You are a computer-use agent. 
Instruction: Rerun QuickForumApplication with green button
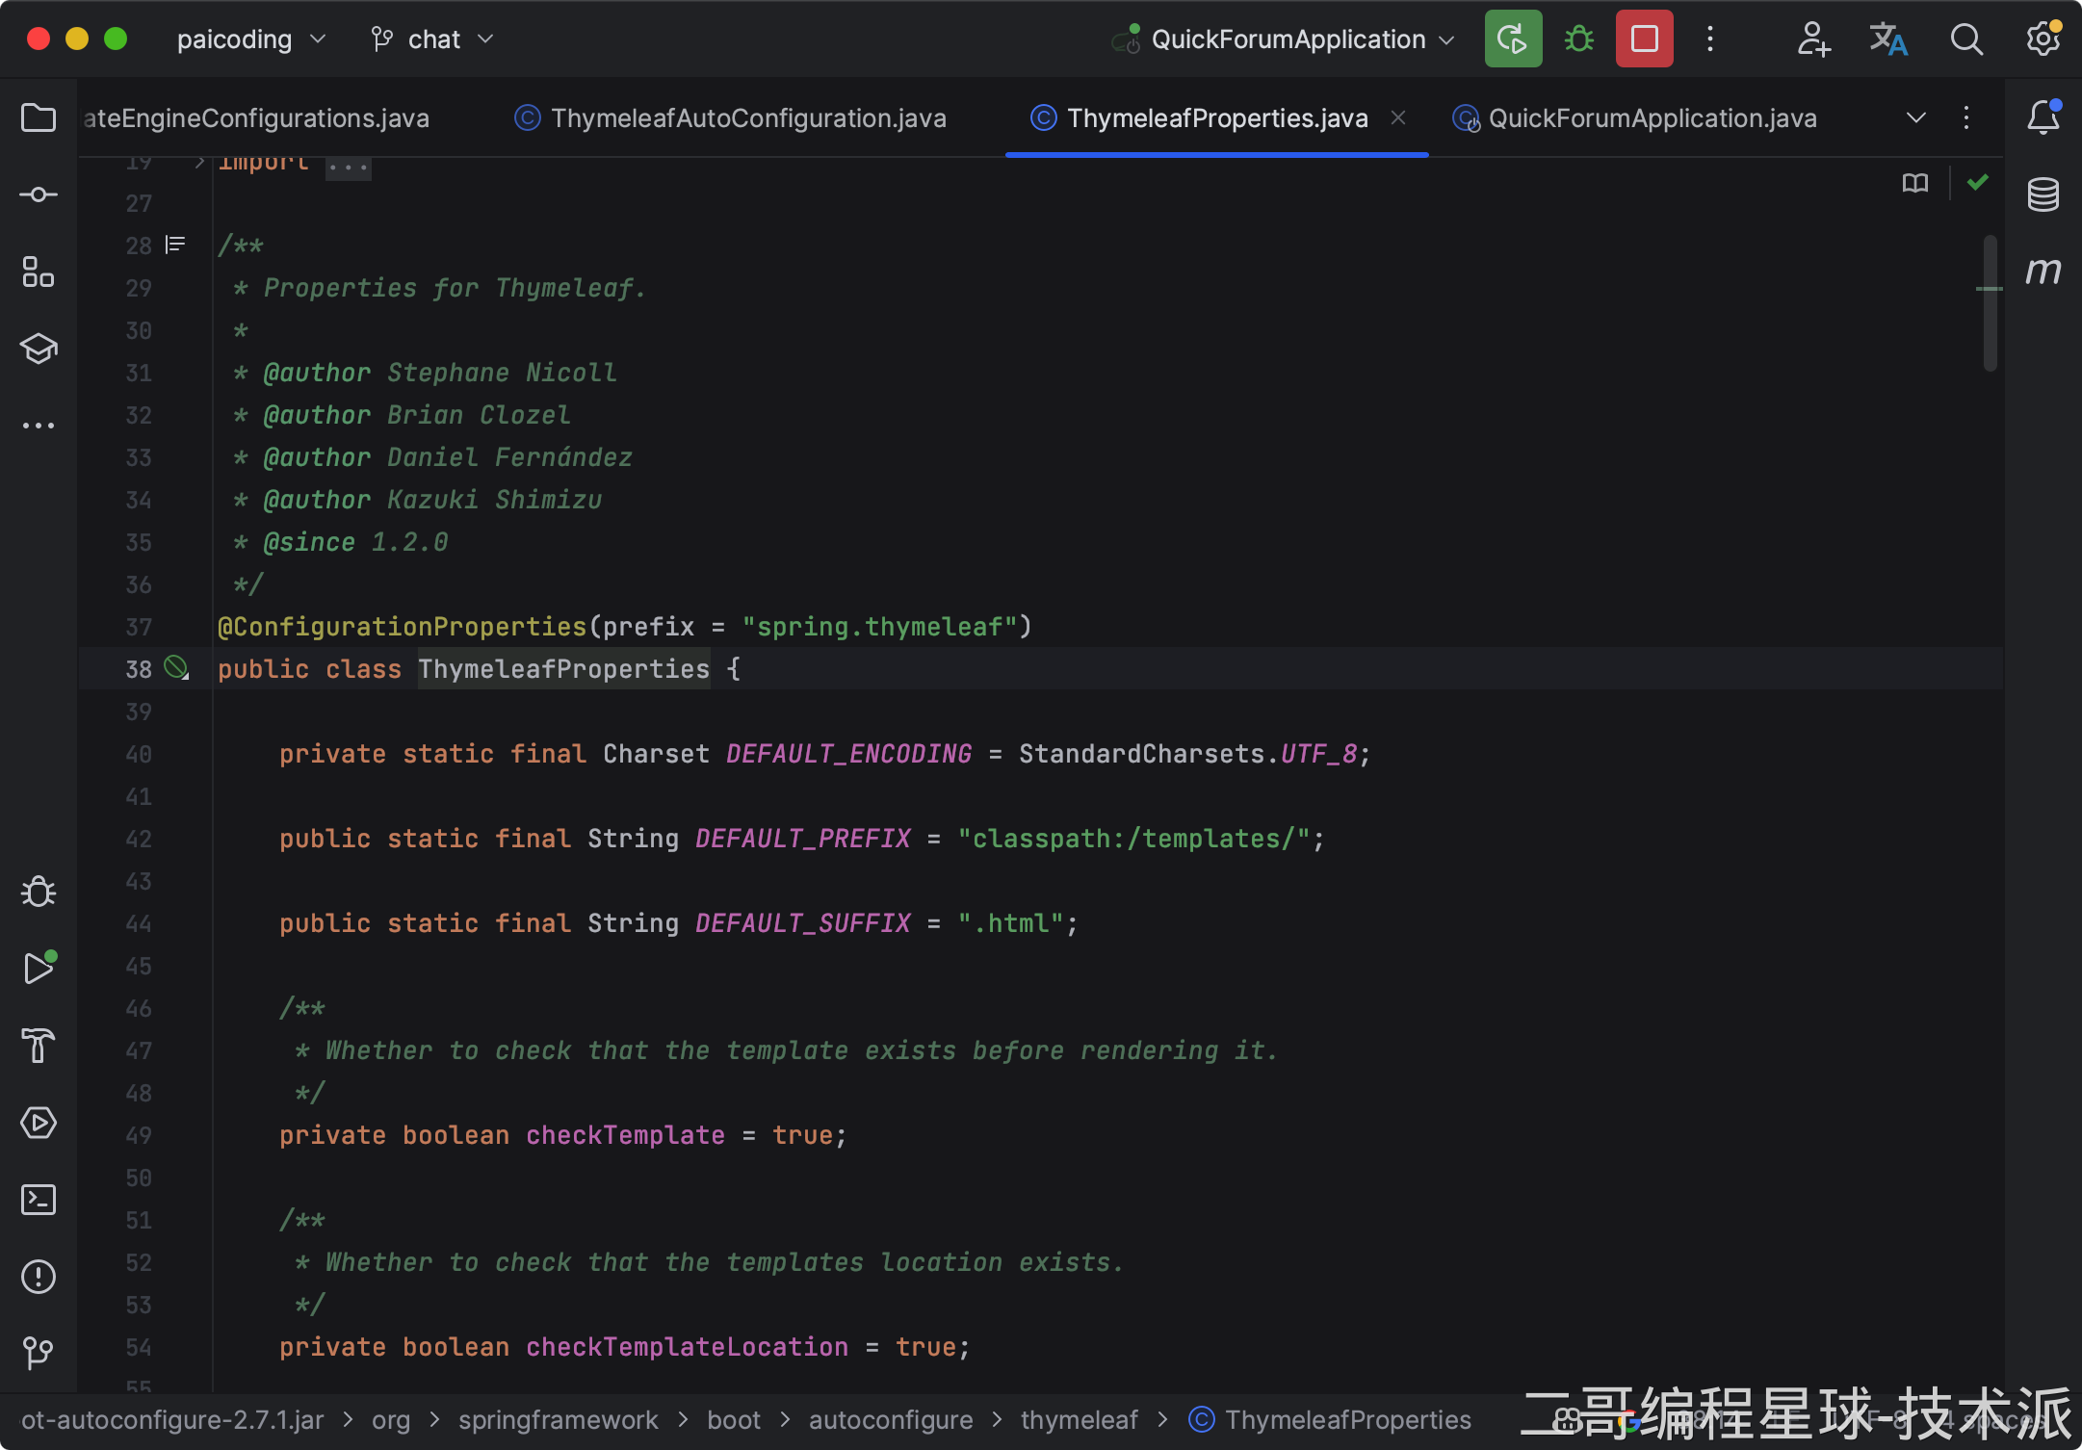click(x=1513, y=39)
